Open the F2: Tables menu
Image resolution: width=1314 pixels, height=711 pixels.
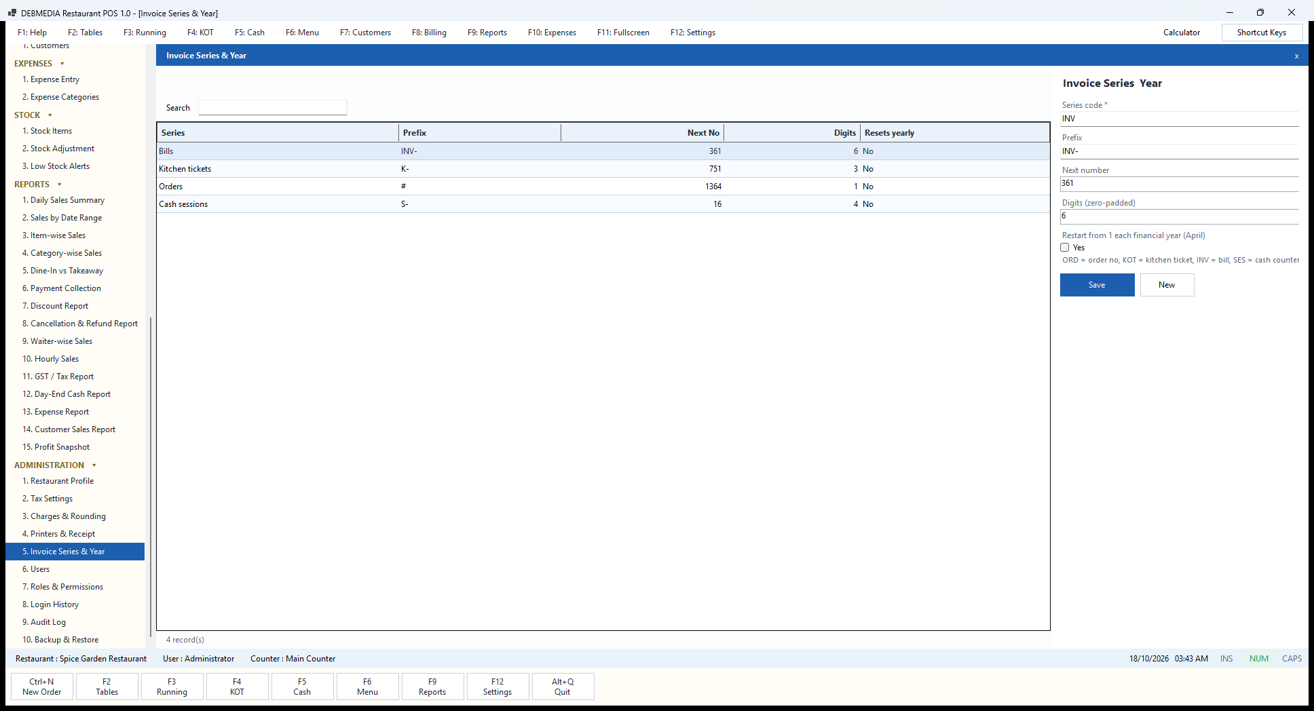coord(85,33)
